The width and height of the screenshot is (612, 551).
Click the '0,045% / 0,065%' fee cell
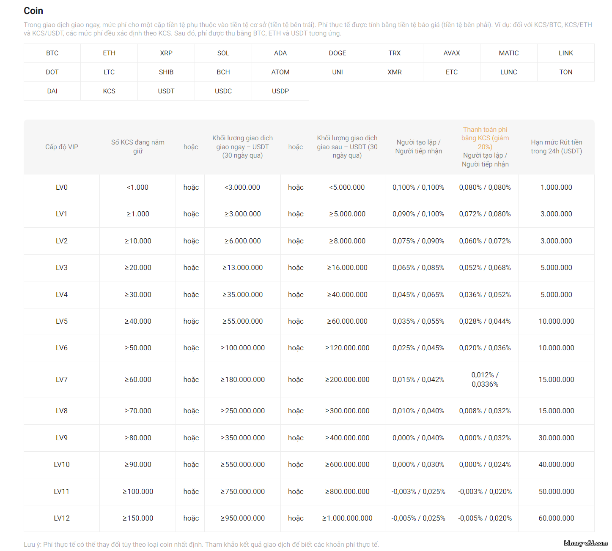[418, 295]
